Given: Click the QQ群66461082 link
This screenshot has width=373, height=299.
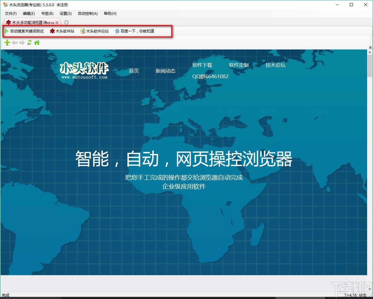Looking at the screenshot, I should click(x=210, y=76).
